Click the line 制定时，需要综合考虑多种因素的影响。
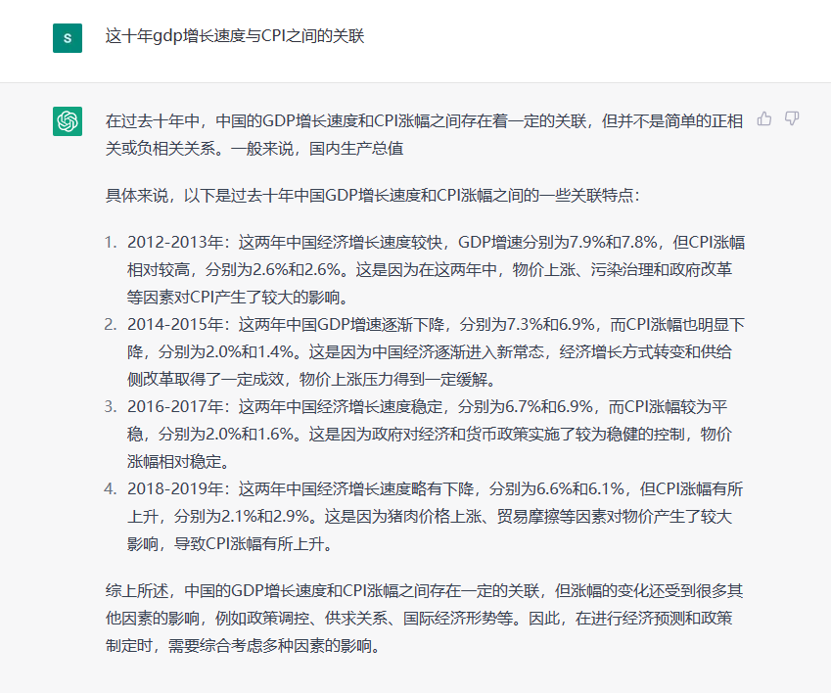This screenshot has width=831, height=693. (x=244, y=646)
